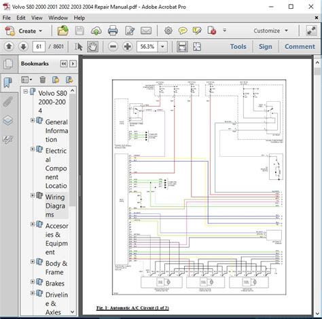Open Preferences gear icon
The image size is (322, 319).
(168, 31)
